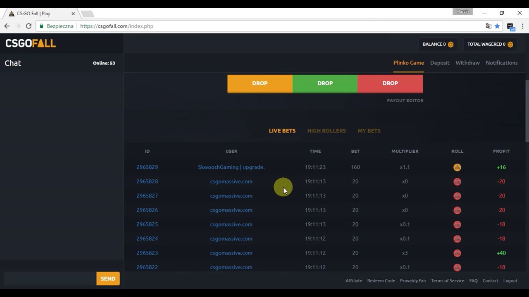Click the CSGOFALL logo
Image resolution: width=529 pixels, height=297 pixels.
pos(31,43)
